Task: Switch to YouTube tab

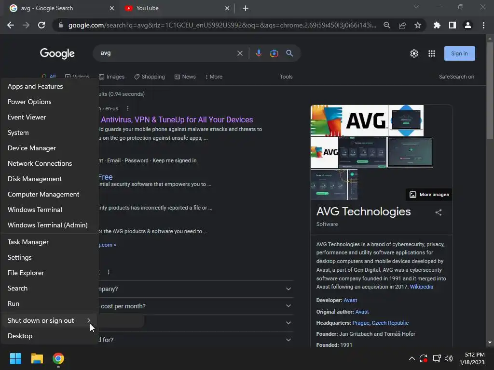Action: click(x=177, y=8)
